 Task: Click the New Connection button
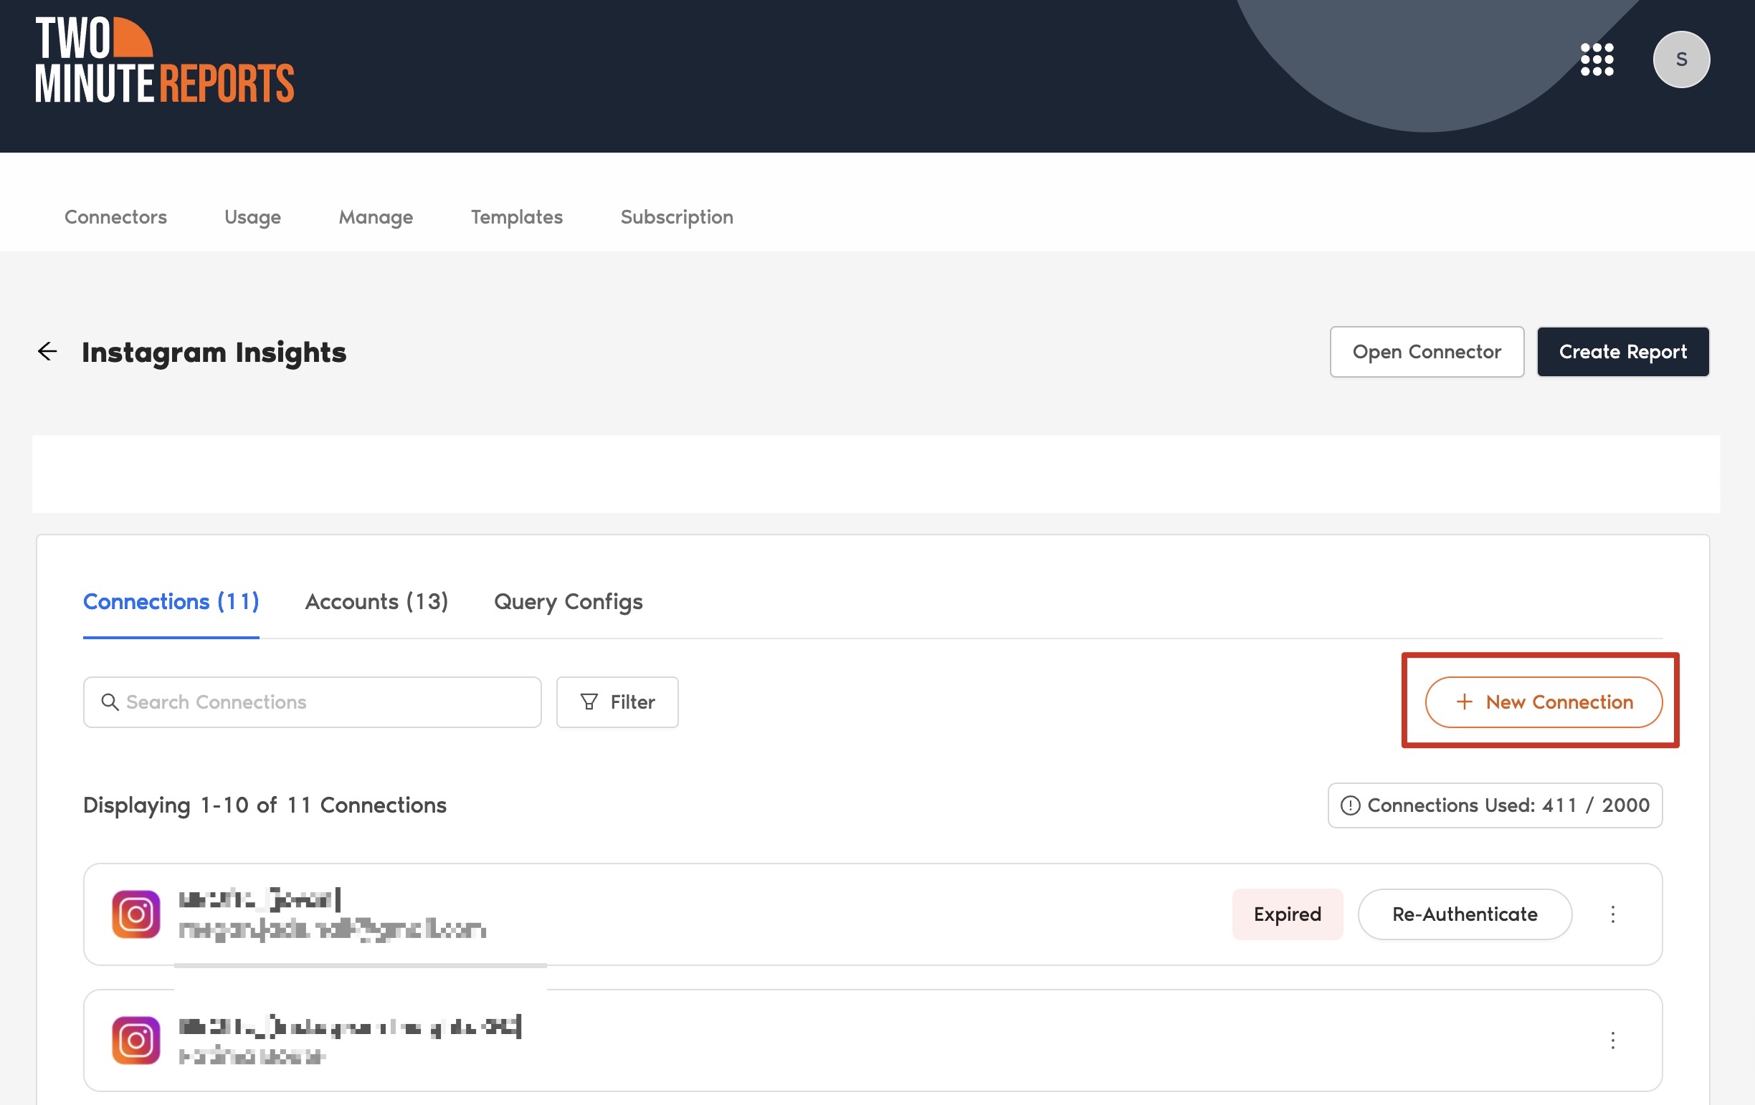(x=1543, y=702)
